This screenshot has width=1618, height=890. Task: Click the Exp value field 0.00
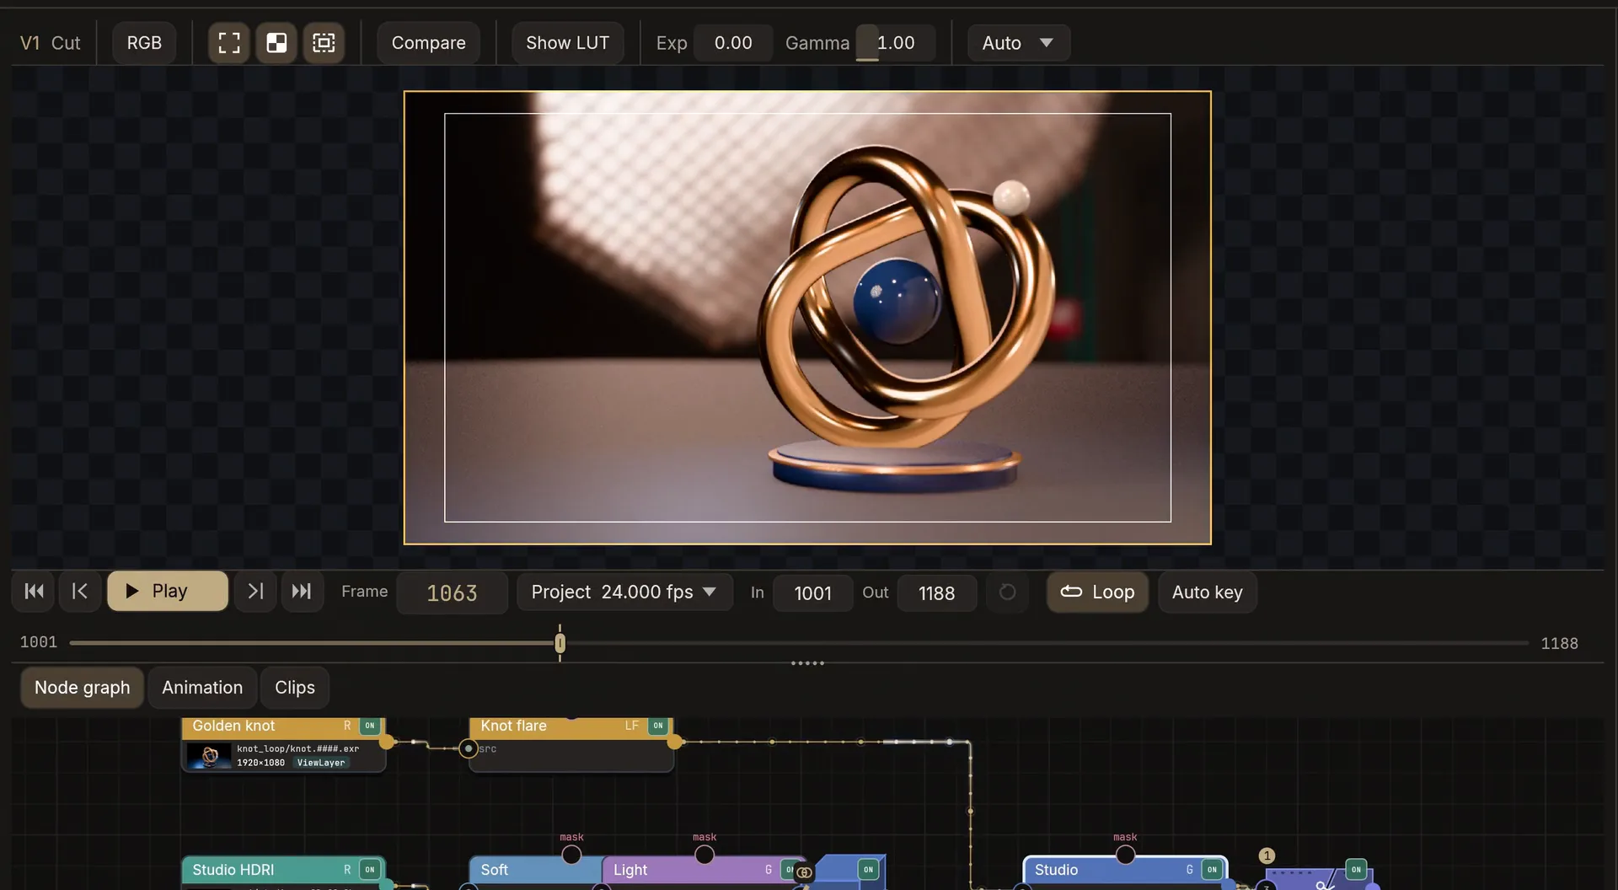(x=733, y=43)
